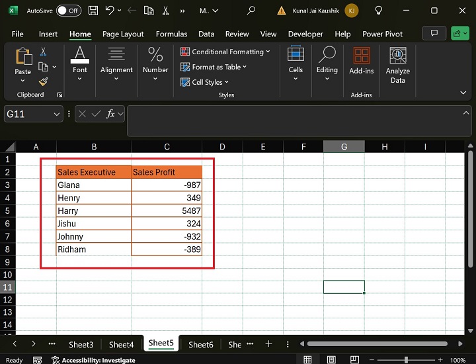Image resolution: width=476 pixels, height=364 pixels.
Task: Toggle the AutoSave switch
Action: pos(69,11)
